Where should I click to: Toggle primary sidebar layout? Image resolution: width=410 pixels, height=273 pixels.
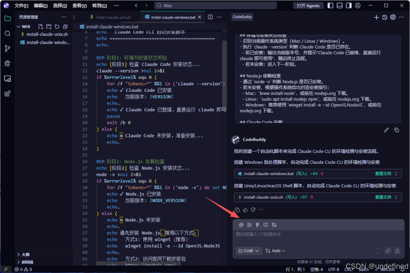coord(331,5)
